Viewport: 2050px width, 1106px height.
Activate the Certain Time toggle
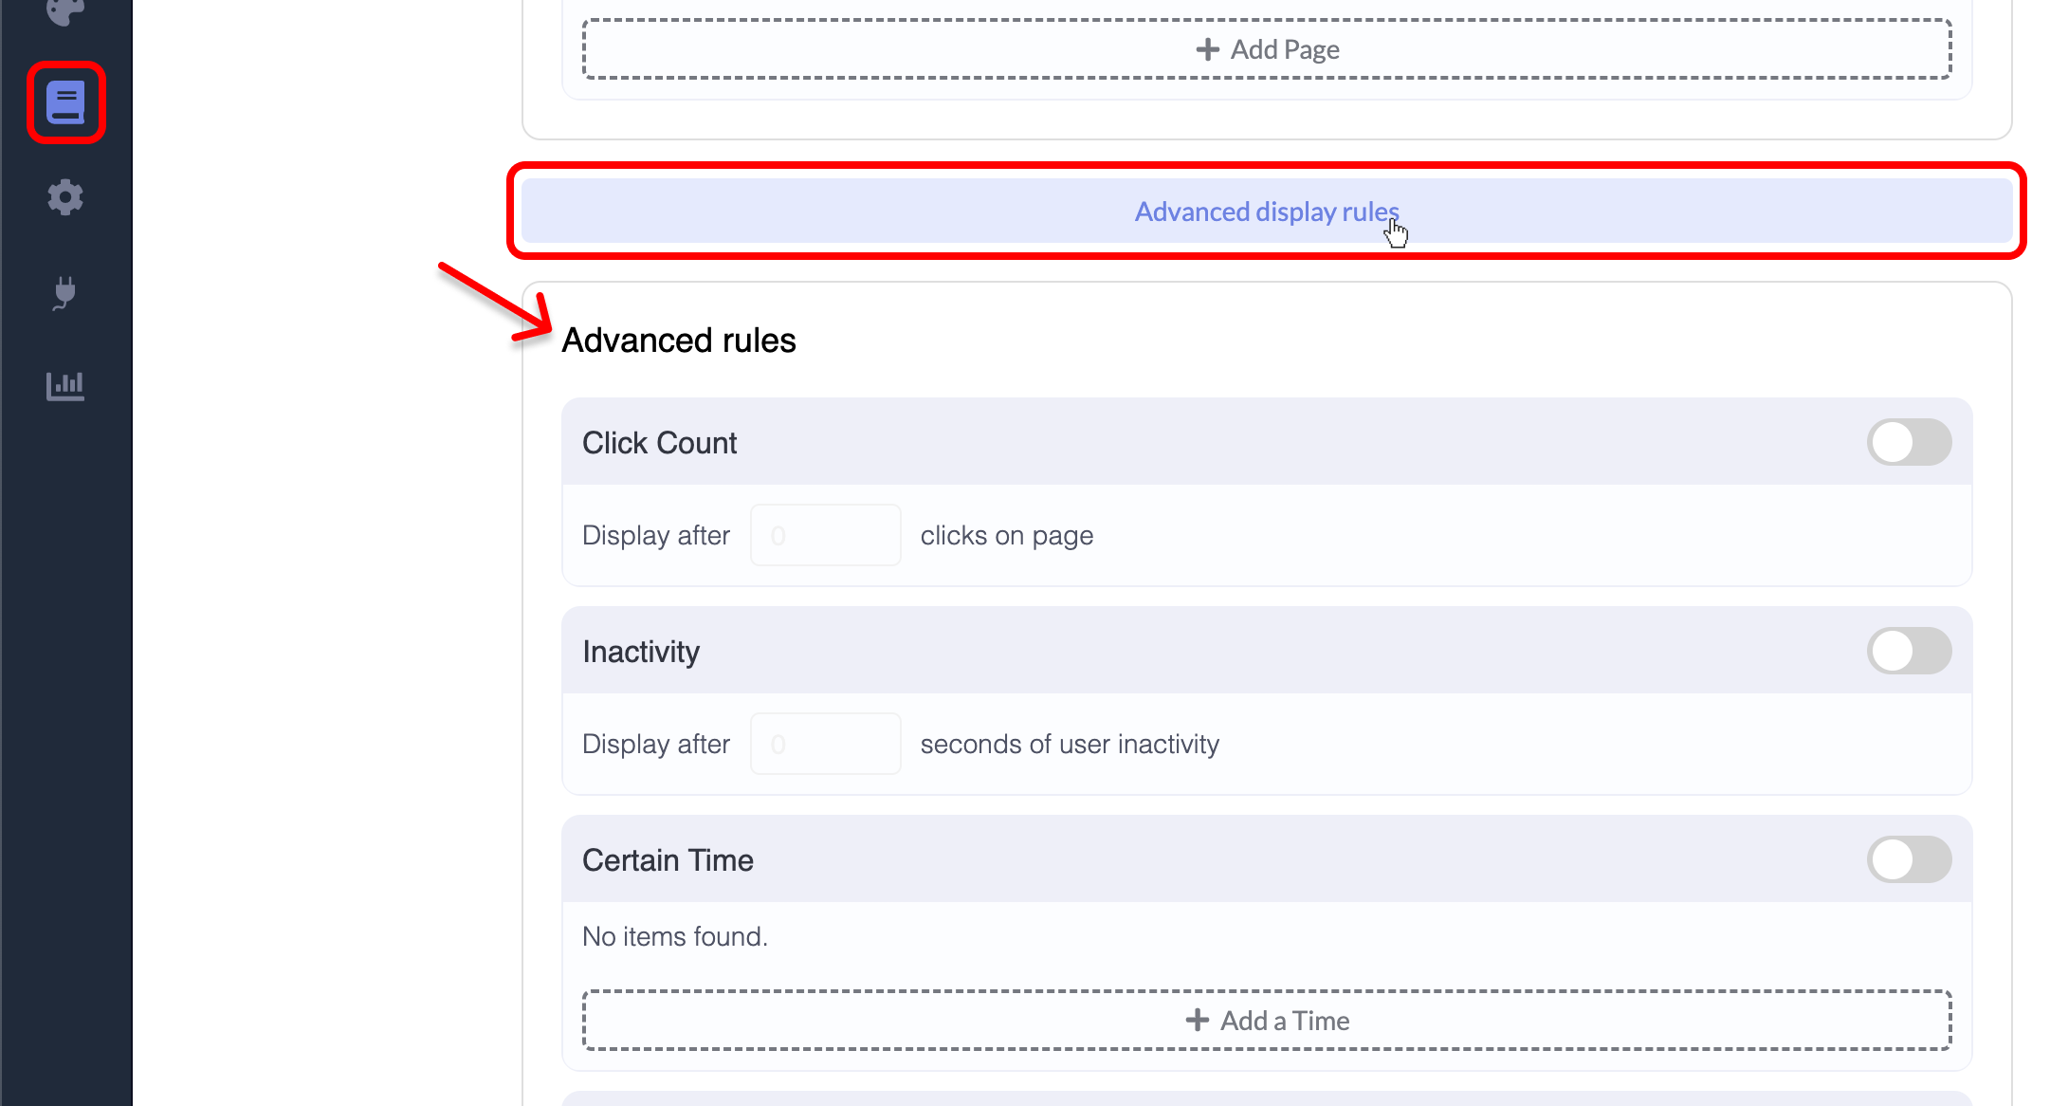1910,859
